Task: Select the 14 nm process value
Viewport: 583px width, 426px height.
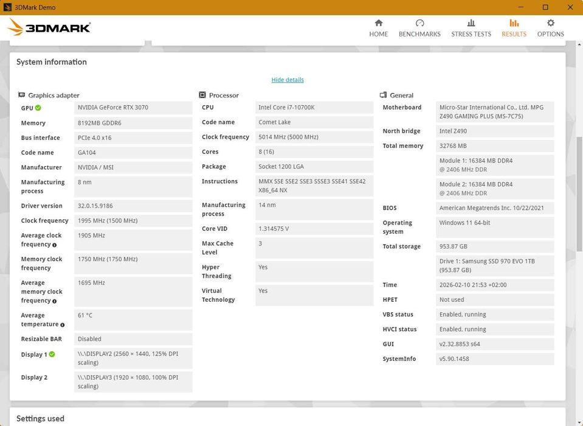Action: [314, 209]
